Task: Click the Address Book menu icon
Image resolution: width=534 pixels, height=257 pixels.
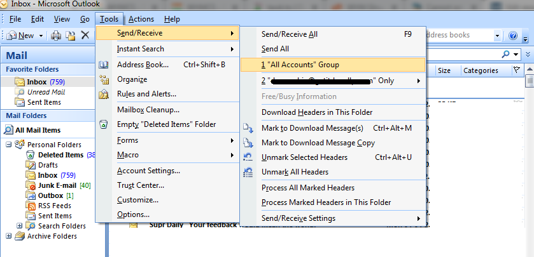Action: click(x=104, y=65)
